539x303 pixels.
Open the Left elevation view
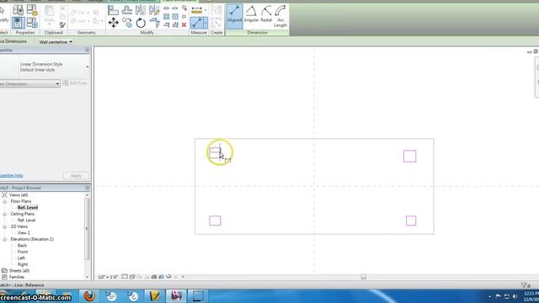click(x=21, y=258)
